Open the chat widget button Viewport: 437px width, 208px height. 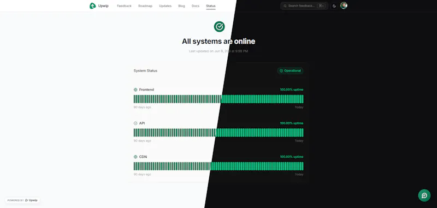tap(424, 195)
